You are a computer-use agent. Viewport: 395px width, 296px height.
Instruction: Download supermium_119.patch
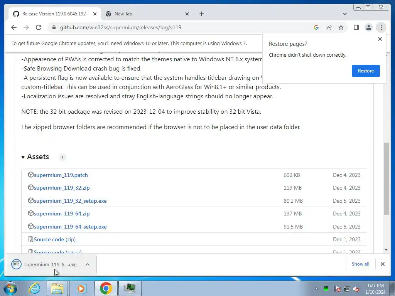tap(61, 175)
